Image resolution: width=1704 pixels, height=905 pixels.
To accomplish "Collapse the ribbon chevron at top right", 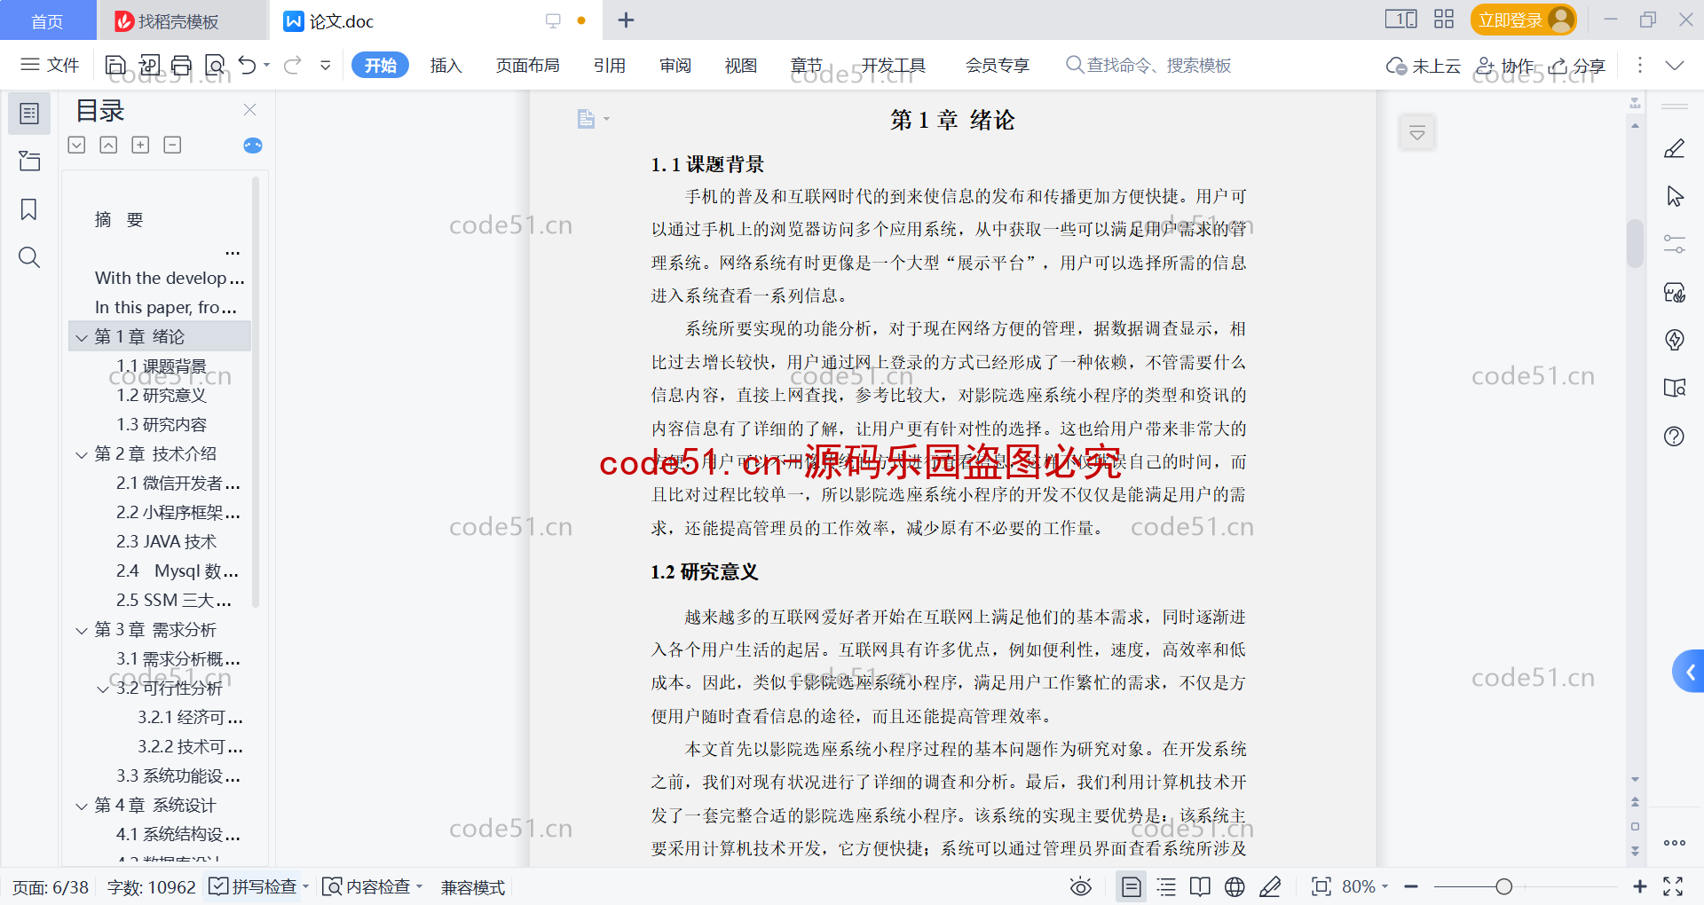I will click(x=1675, y=65).
